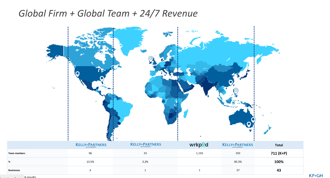Image resolution: width=330 pixels, height=178 pixels.
Task: Click the Kelly+Partners logo above the 23 column
Action: [x=146, y=145]
